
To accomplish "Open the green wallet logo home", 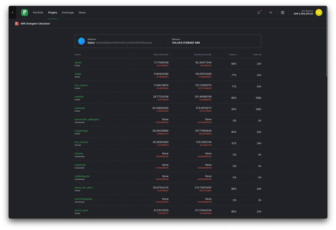I will 25,13.
